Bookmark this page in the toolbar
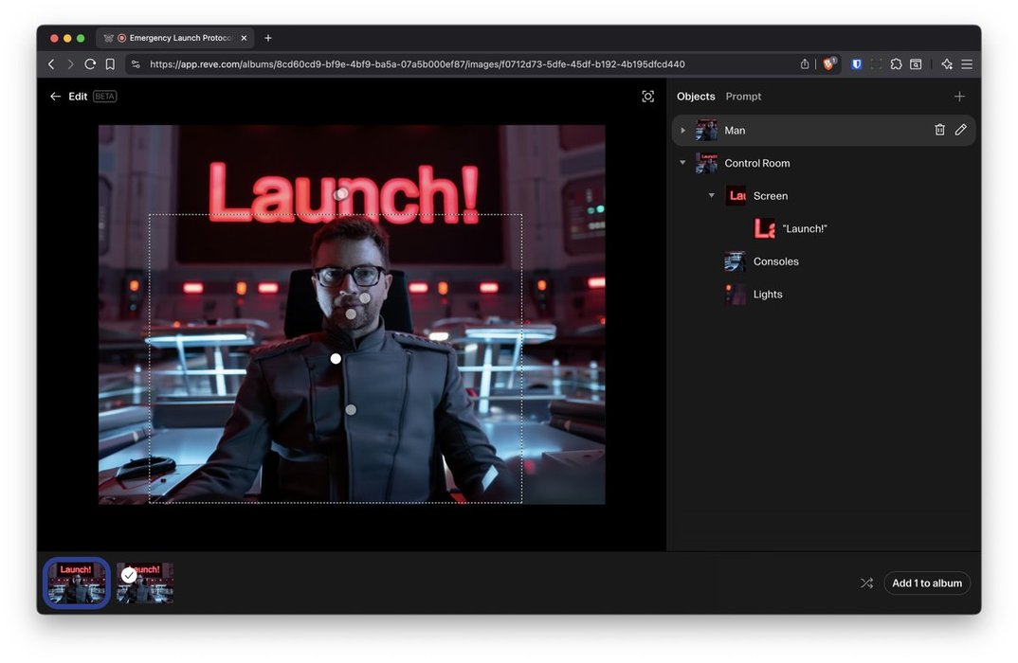The width and height of the screenshot is (1018, 663). (x=110, y=64)
